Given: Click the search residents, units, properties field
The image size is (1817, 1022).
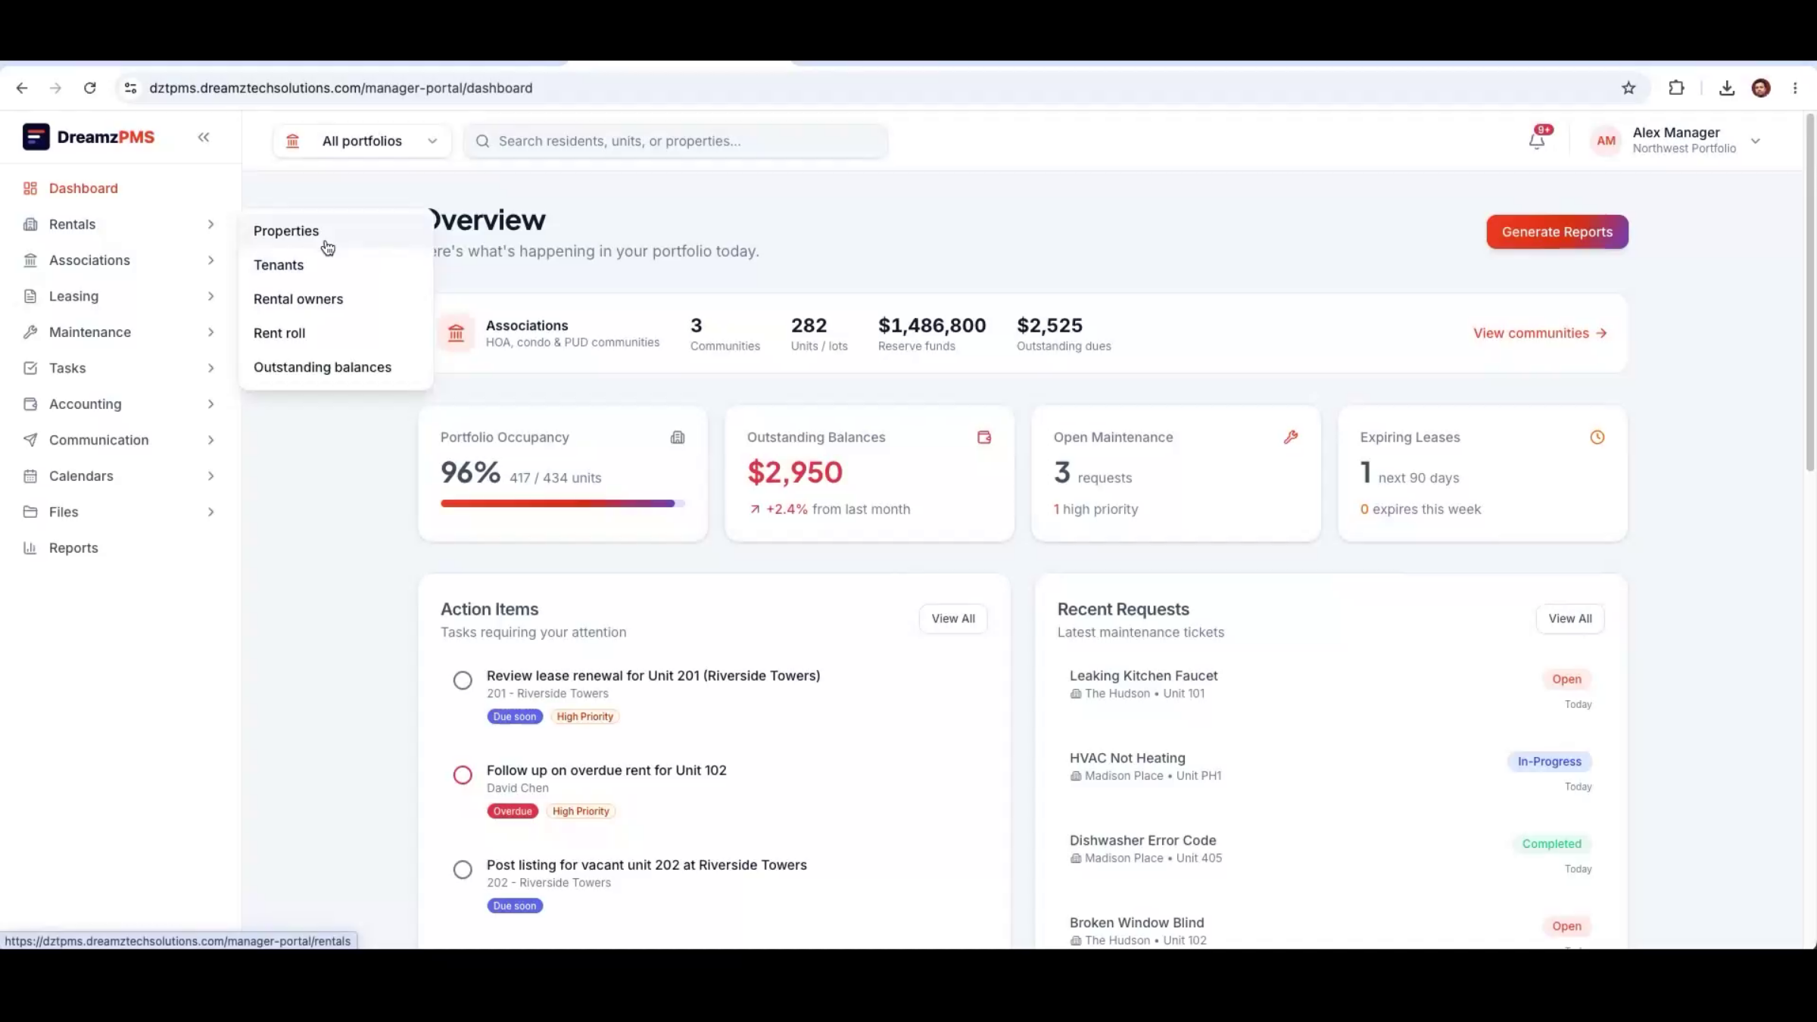Looking at the screenshot, I should [675, 141].
